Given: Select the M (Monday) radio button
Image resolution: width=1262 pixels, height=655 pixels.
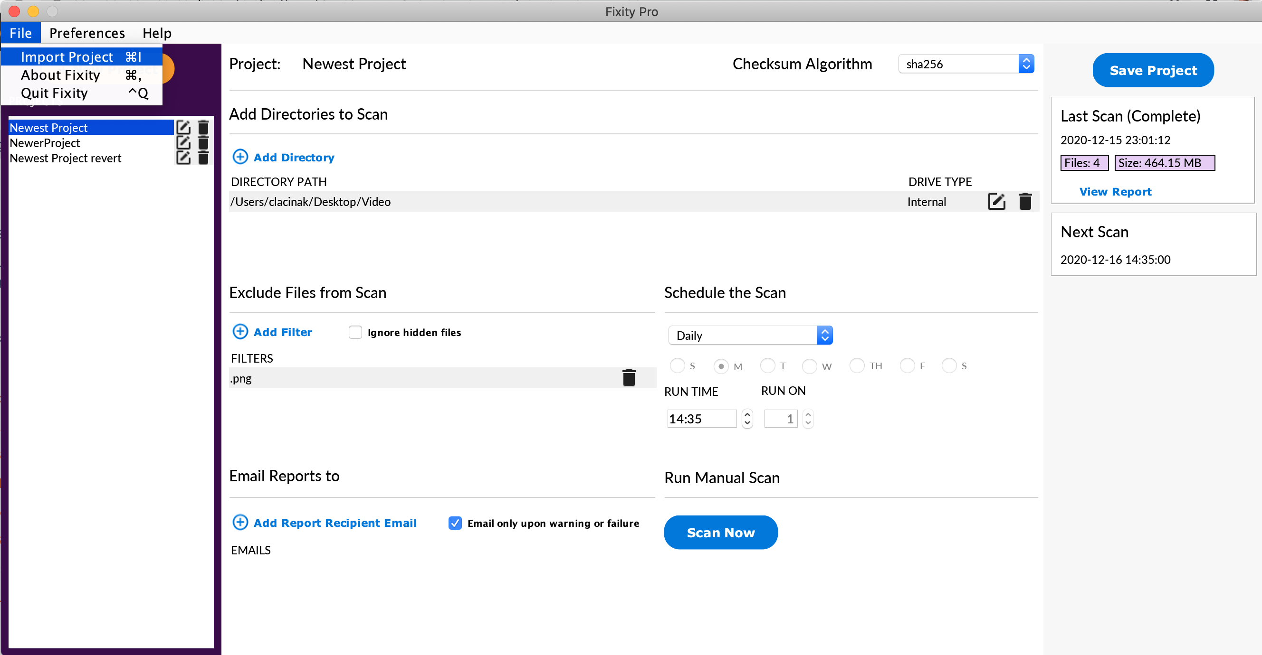Looking at the screenshot, I should [721, 366].
